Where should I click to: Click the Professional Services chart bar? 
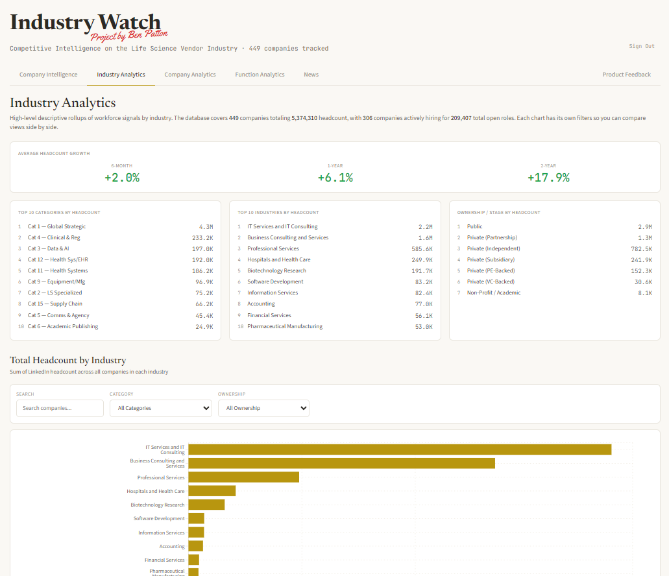243,477
